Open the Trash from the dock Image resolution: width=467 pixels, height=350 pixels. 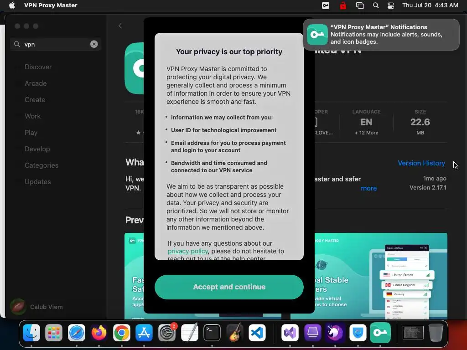pos(436,333)
